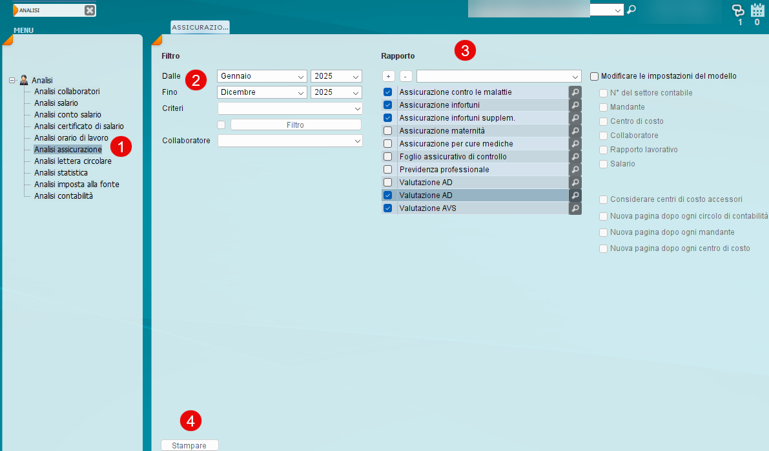
Task: Click magnifier icon beside Assicurazione contro le malattie
Action: [575, 92]
